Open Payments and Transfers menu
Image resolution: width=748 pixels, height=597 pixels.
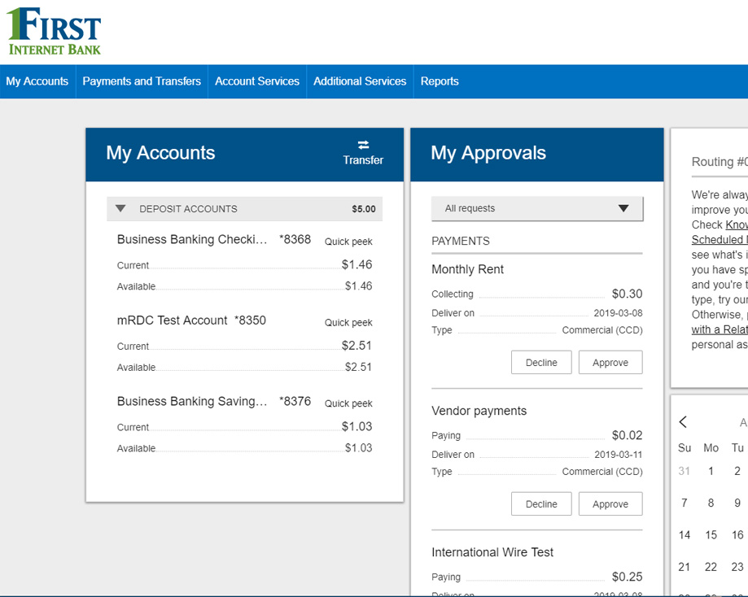[142, 81]
